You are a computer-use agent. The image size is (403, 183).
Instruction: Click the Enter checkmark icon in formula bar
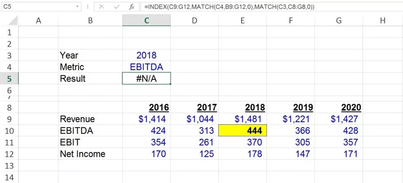pyautogui.click(x=117, y=7)
